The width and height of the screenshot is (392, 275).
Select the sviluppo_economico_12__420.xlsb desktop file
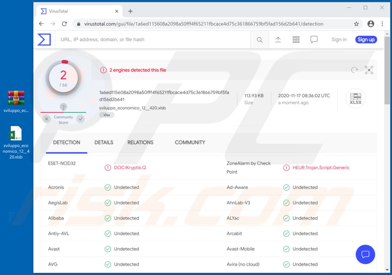click(x=16, y=142)
